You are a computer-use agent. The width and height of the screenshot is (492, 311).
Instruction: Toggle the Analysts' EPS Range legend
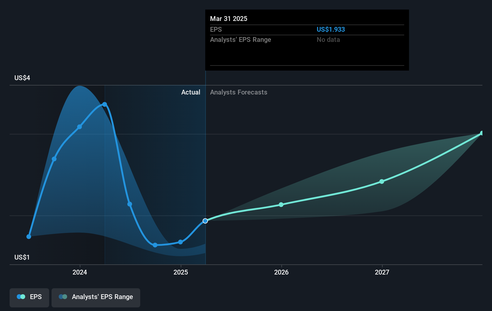[96, 298]
